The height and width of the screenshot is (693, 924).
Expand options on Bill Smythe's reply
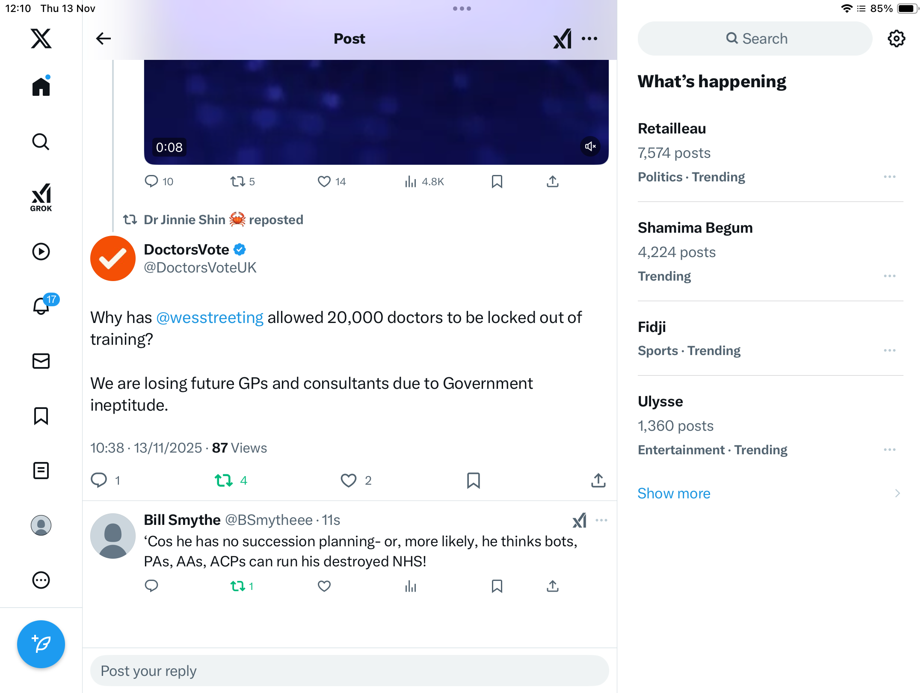[x=601, y=520]
